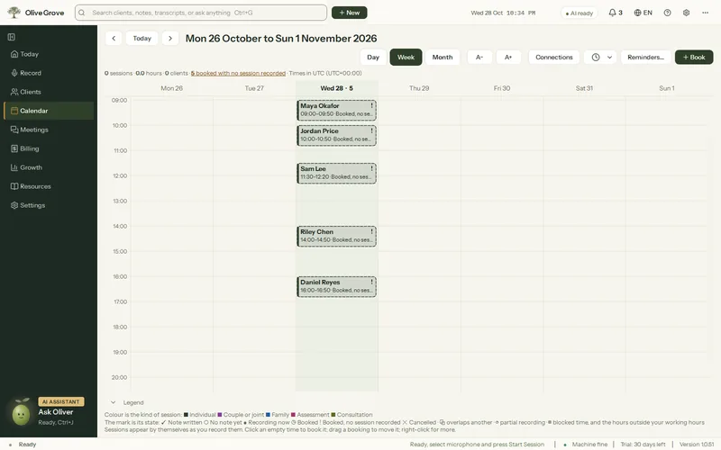Decrease text size with A-
This screenshot has width=721, height=450.
[479, 58]
